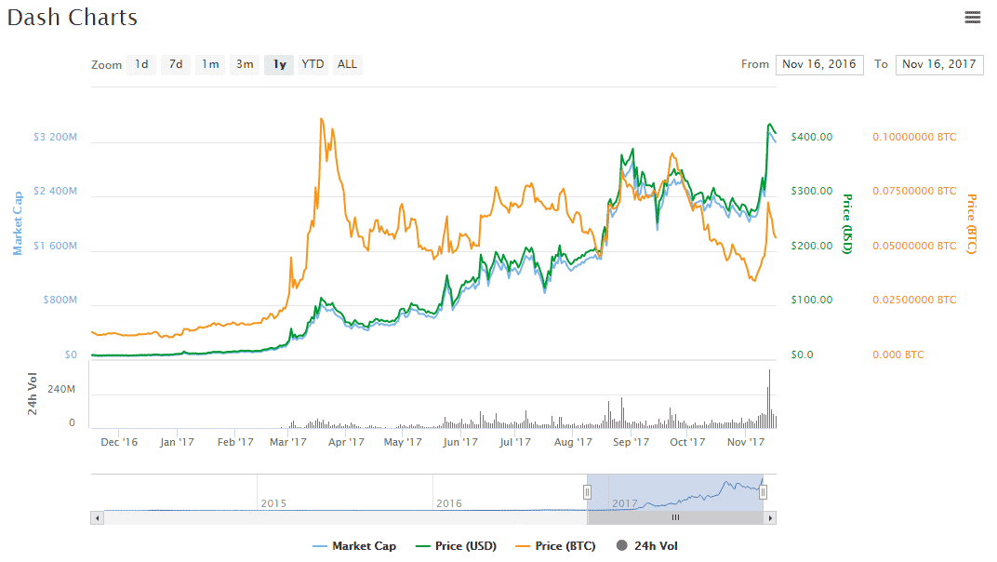Screen dimensions: 997x562
Task: Click the Jan '17 axis label
Action: tap(177, 442)
